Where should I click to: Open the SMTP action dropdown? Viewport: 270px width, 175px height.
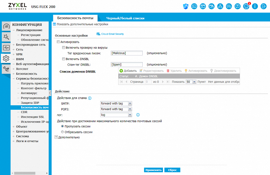[x=116, y=104]
